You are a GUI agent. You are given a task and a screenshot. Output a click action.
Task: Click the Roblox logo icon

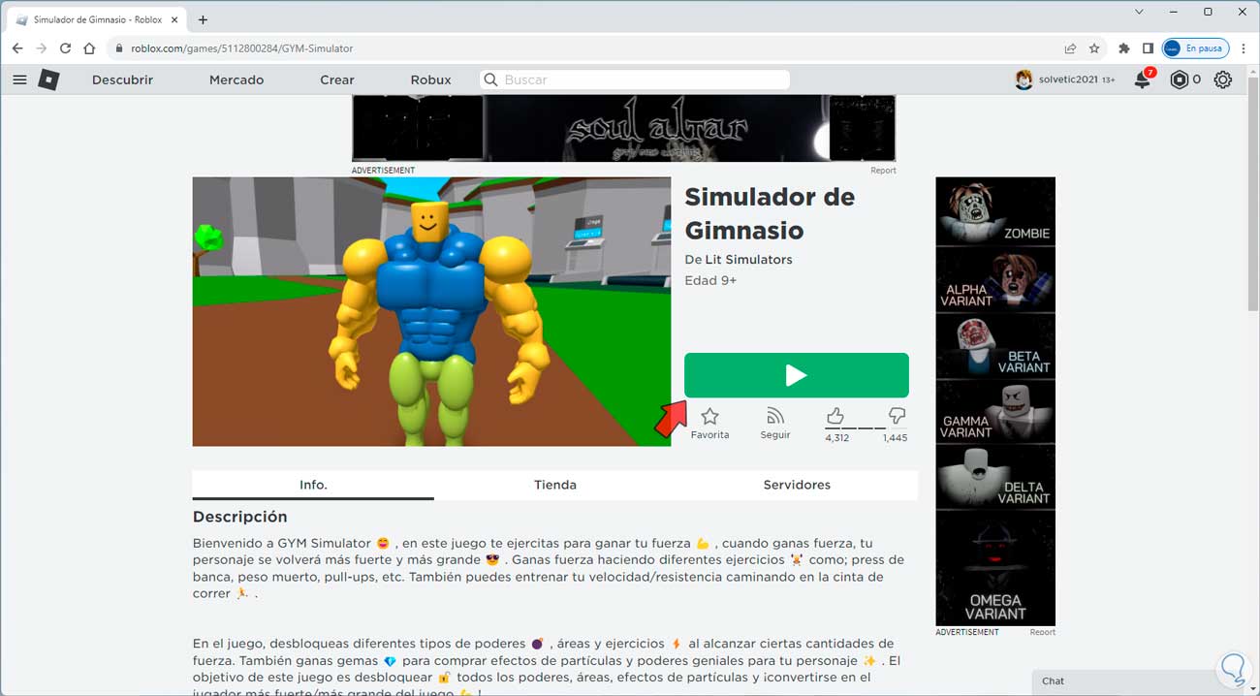coord(48,79)
